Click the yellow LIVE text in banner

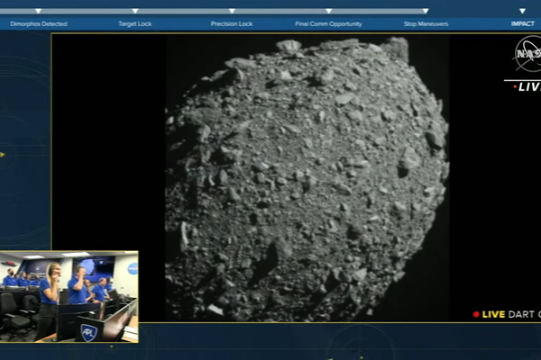click(x=494, y=314)
